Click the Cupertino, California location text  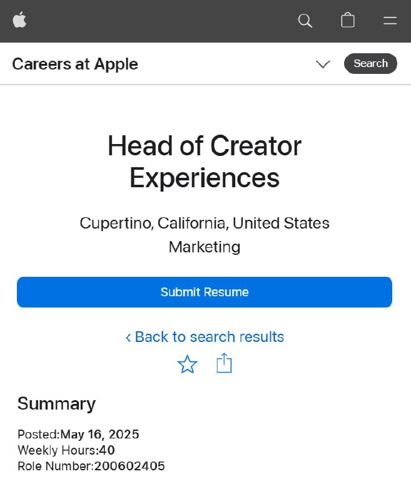[205, 223]
